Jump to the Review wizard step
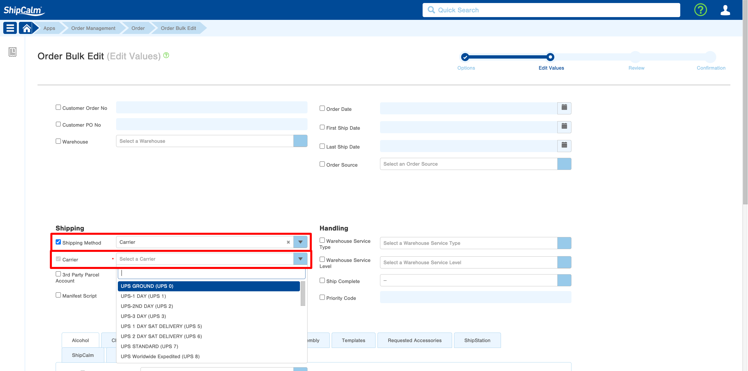 636,57
